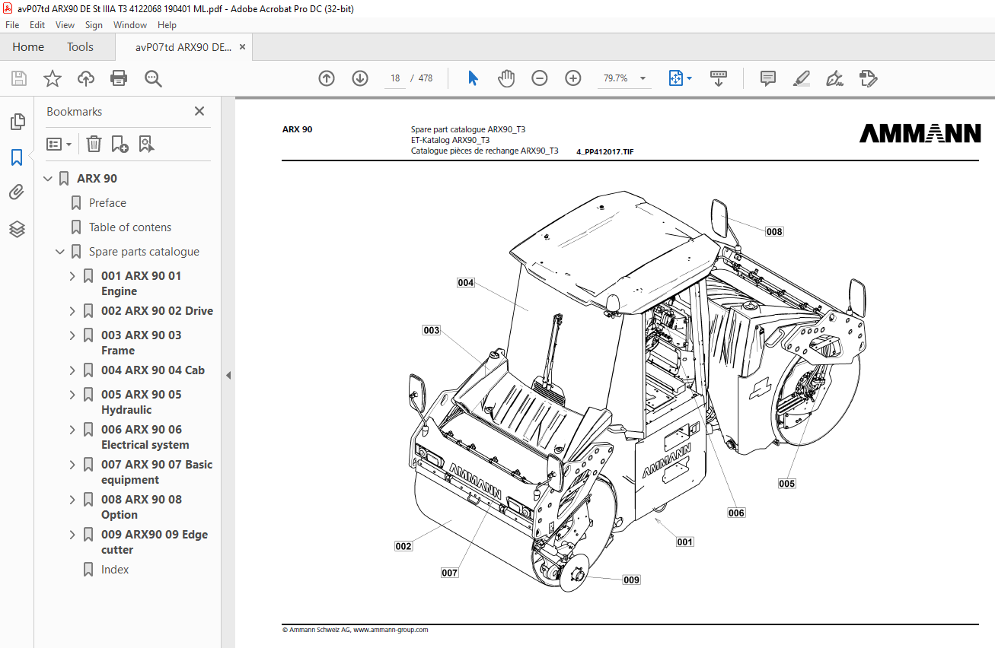Open the Table of contens bookmark
Image resolution: width=995 pixels, height=648 pixels.
[x=130, y=227]
